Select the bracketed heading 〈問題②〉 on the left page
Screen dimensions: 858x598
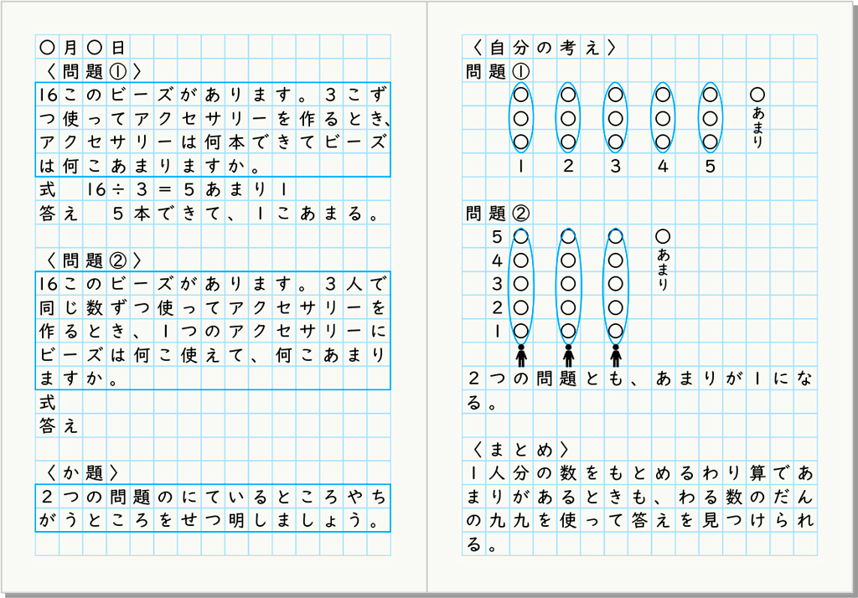point(94,260)
